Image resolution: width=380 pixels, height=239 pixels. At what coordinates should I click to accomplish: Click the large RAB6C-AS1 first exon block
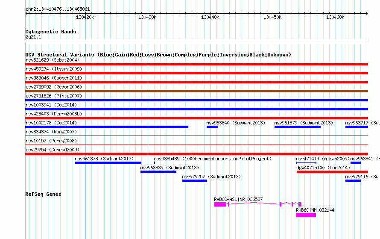[x=220, y=204]
